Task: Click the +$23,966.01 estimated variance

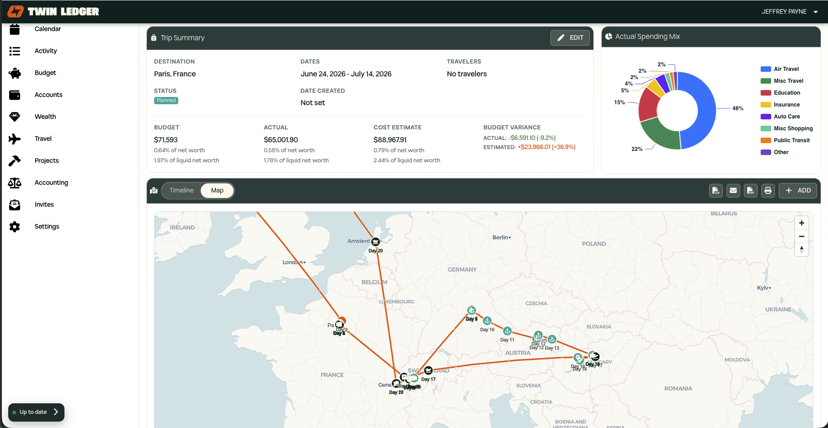Action: pos(546,147)
